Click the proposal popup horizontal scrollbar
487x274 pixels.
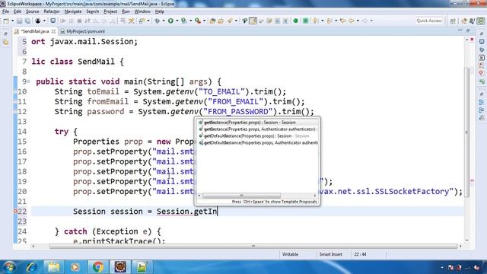[x=242, y=196]
